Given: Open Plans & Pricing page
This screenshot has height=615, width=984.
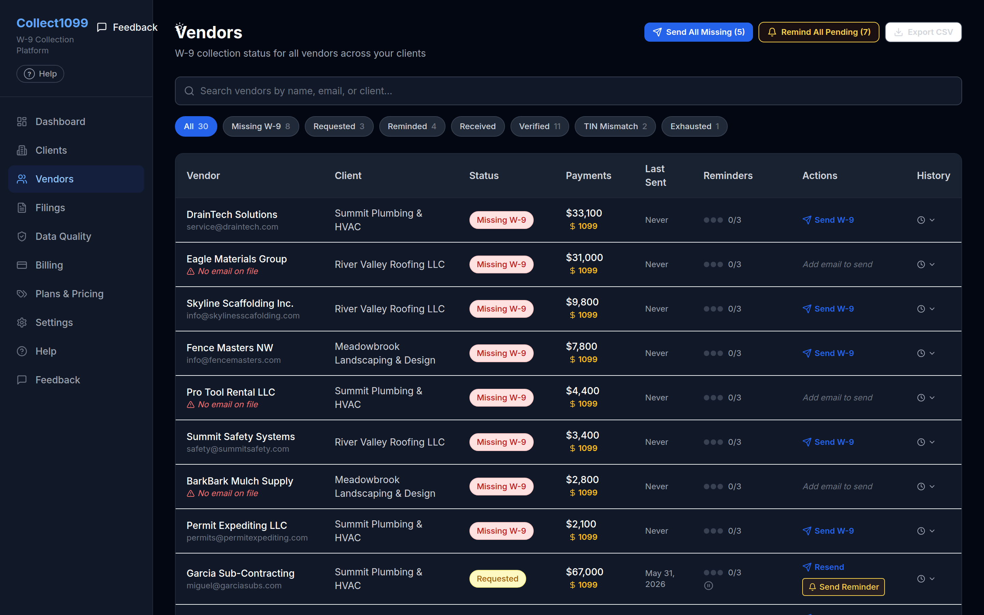Looking at the screenshot, I should click(x=76, y=294).
